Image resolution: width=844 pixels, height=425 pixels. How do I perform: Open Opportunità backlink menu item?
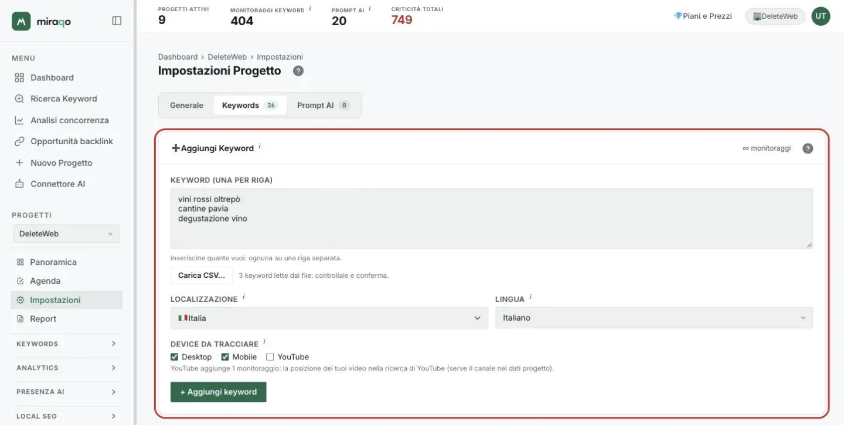pyautogui.click(x=72, y=141)
